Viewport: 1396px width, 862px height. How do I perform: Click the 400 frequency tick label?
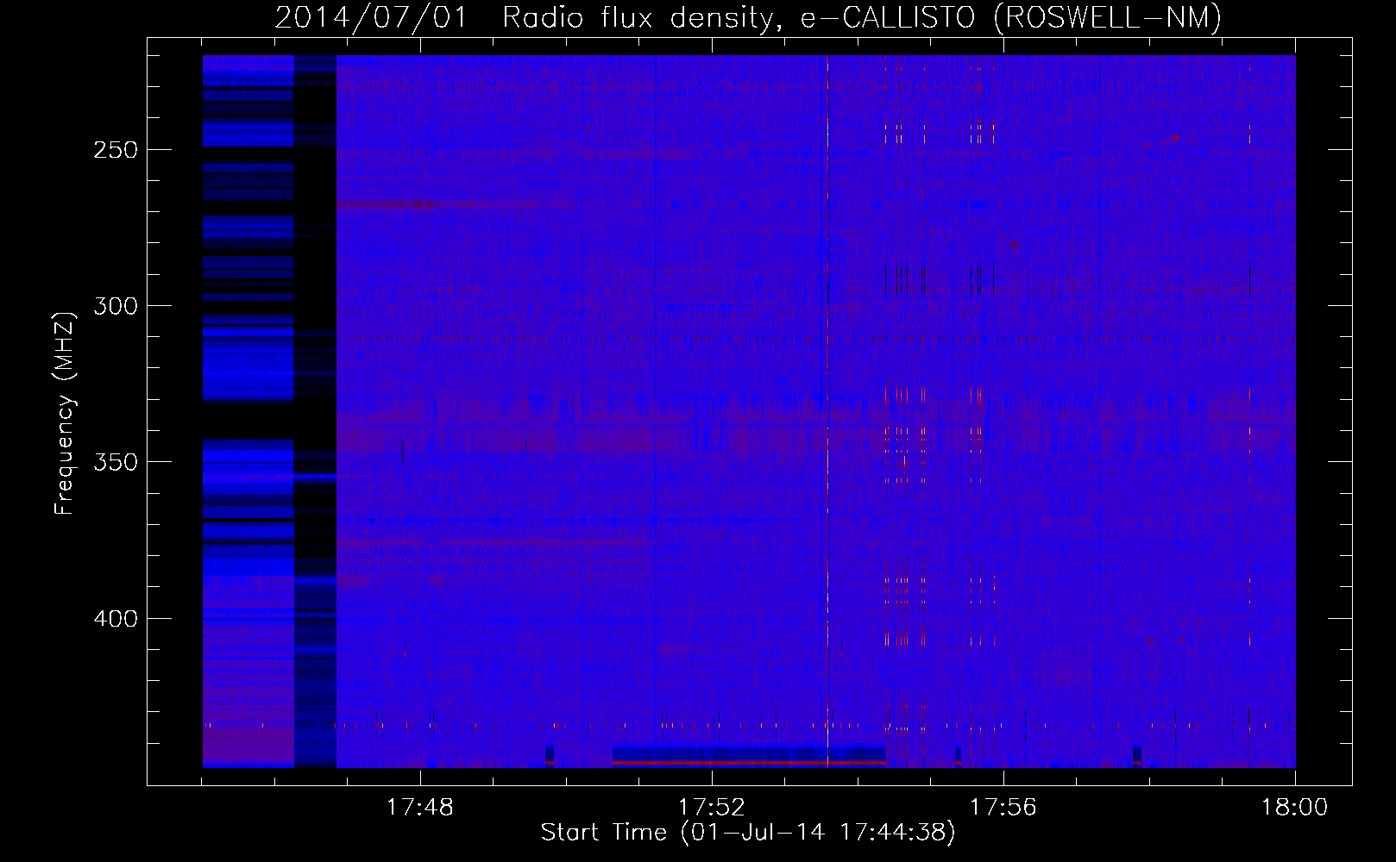click(x=116, y=619)
